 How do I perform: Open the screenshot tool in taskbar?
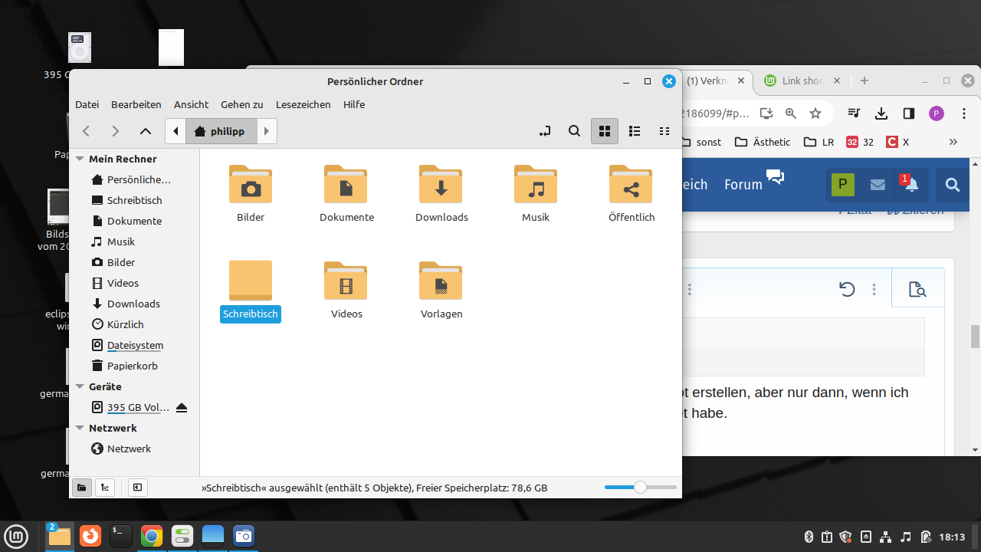tap(244, 536)
